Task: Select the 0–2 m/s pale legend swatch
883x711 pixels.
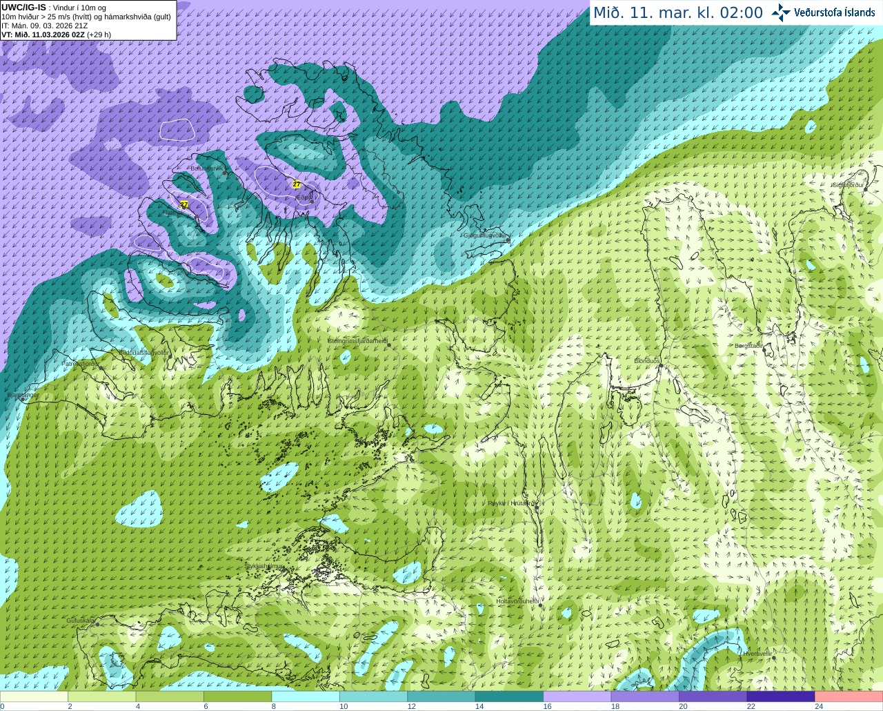Action: [34, 696]
